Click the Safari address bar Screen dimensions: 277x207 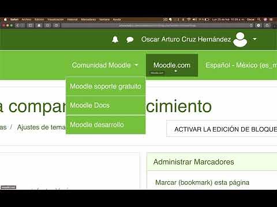coord(158,25)
